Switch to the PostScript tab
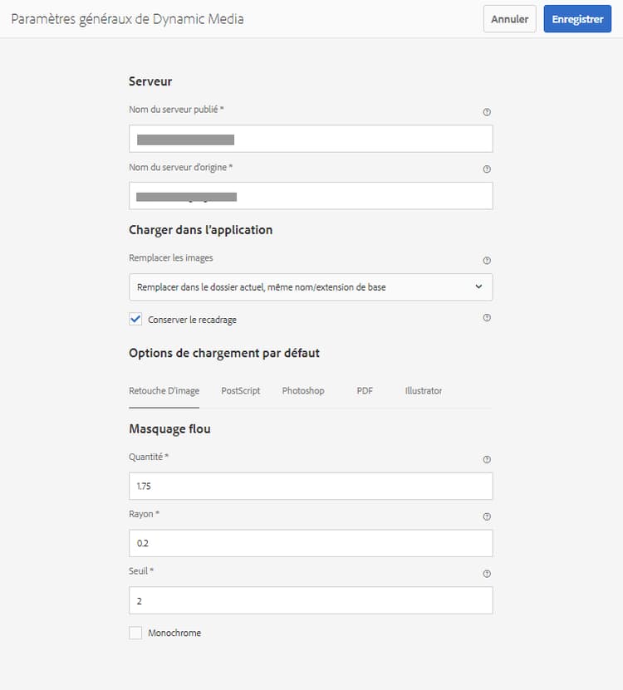 point(241,390)
